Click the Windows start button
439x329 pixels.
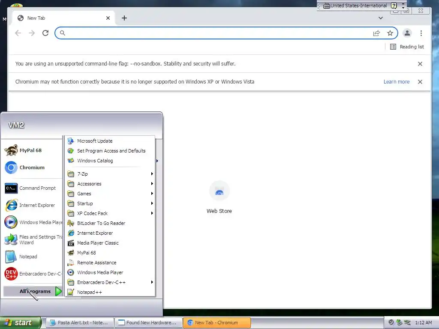coord(20,323)
